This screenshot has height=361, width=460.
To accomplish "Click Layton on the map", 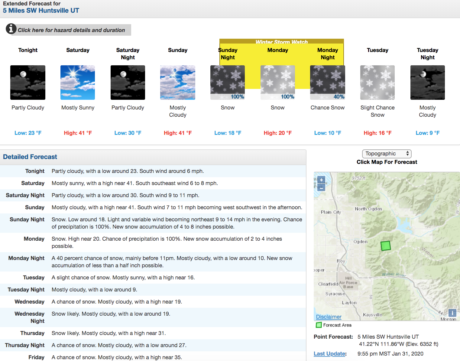I will pyautogui.click(x=349, y=303).
